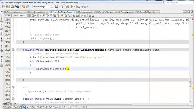Click the Shift Line Right icon
194x109 pixels.
point(77,15)
